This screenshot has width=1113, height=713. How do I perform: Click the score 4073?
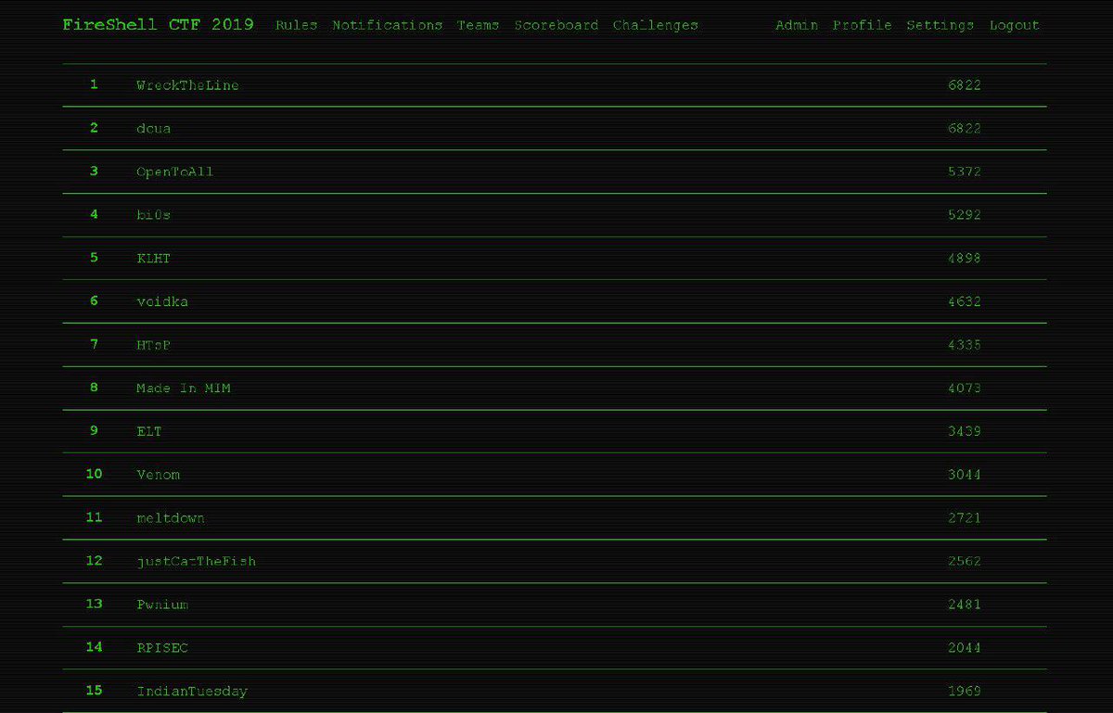pyautogui.click(x=965, y=388)
